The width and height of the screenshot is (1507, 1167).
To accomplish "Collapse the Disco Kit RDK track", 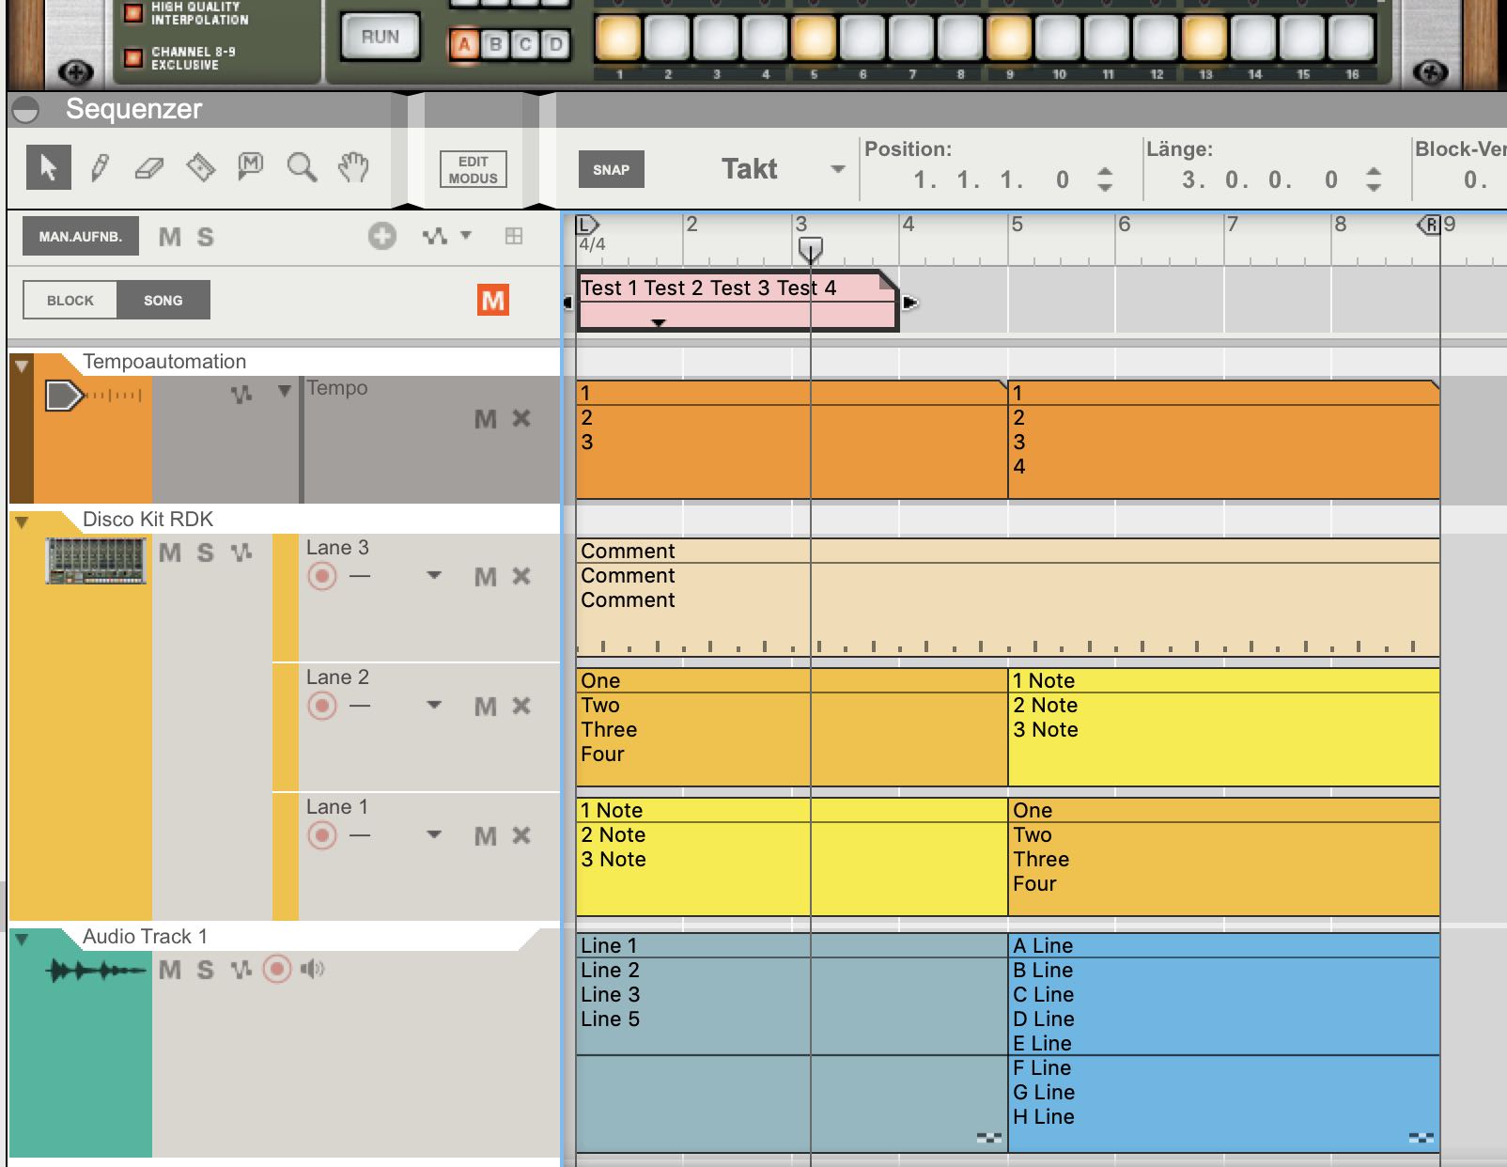I will point(22,521).
